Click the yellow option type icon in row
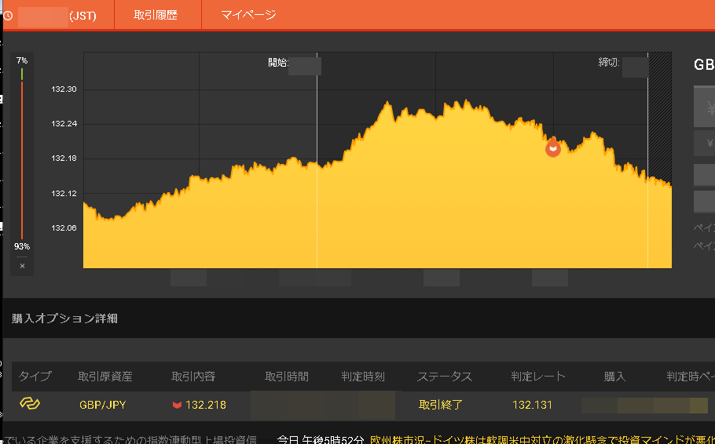The width and height of the screenshot is (715, 444). [x=30, y=403]
